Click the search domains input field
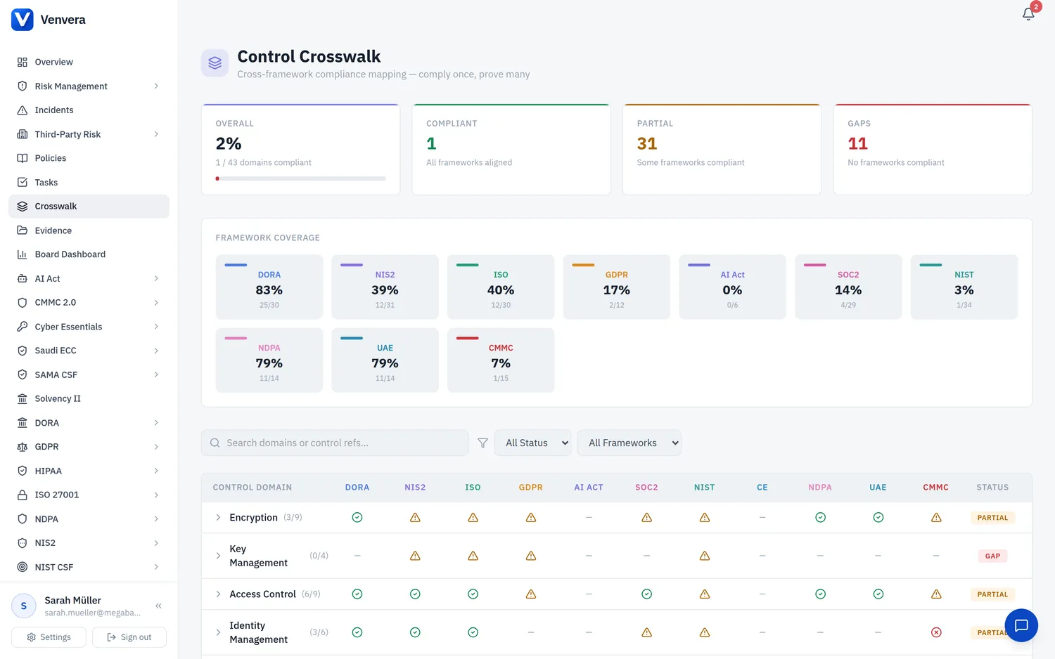 pos(335,443)
